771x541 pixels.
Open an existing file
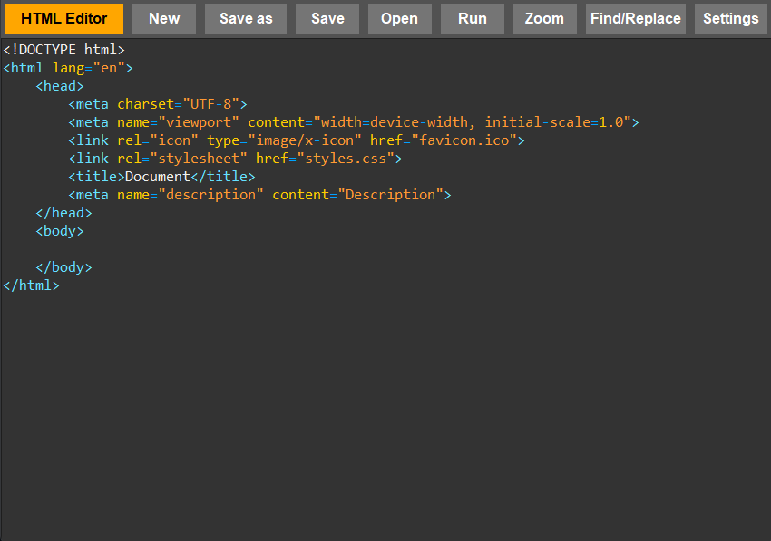[x=399, y=19]
